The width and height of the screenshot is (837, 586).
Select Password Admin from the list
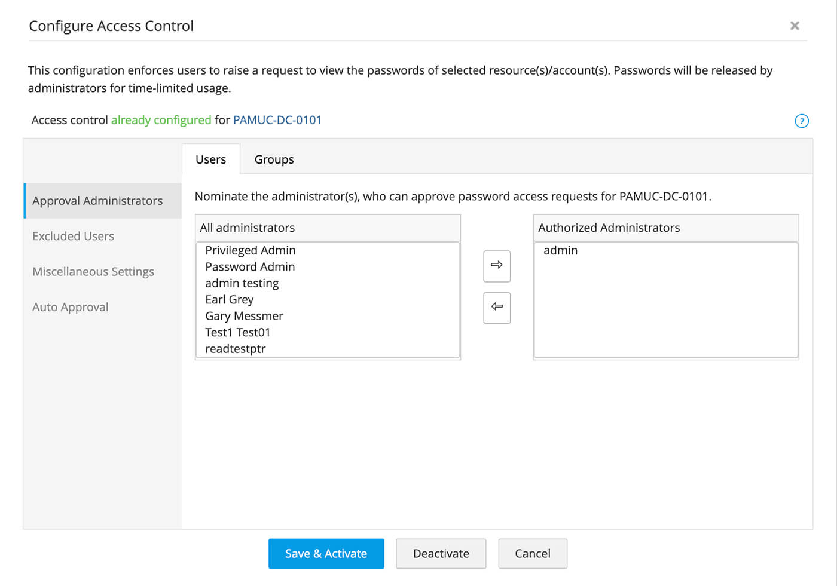click(250, 267)
